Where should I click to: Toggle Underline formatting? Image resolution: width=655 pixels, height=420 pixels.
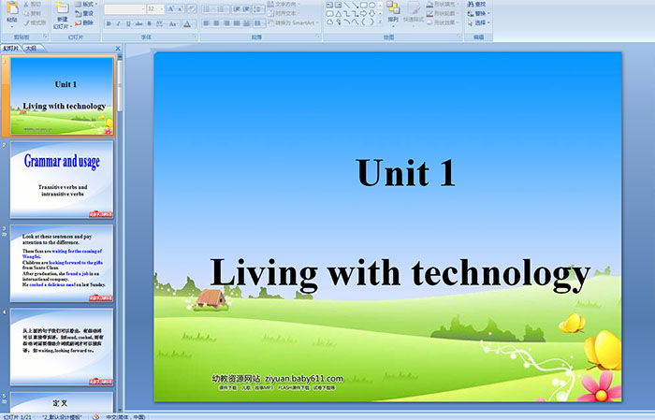tap(128, 23)
